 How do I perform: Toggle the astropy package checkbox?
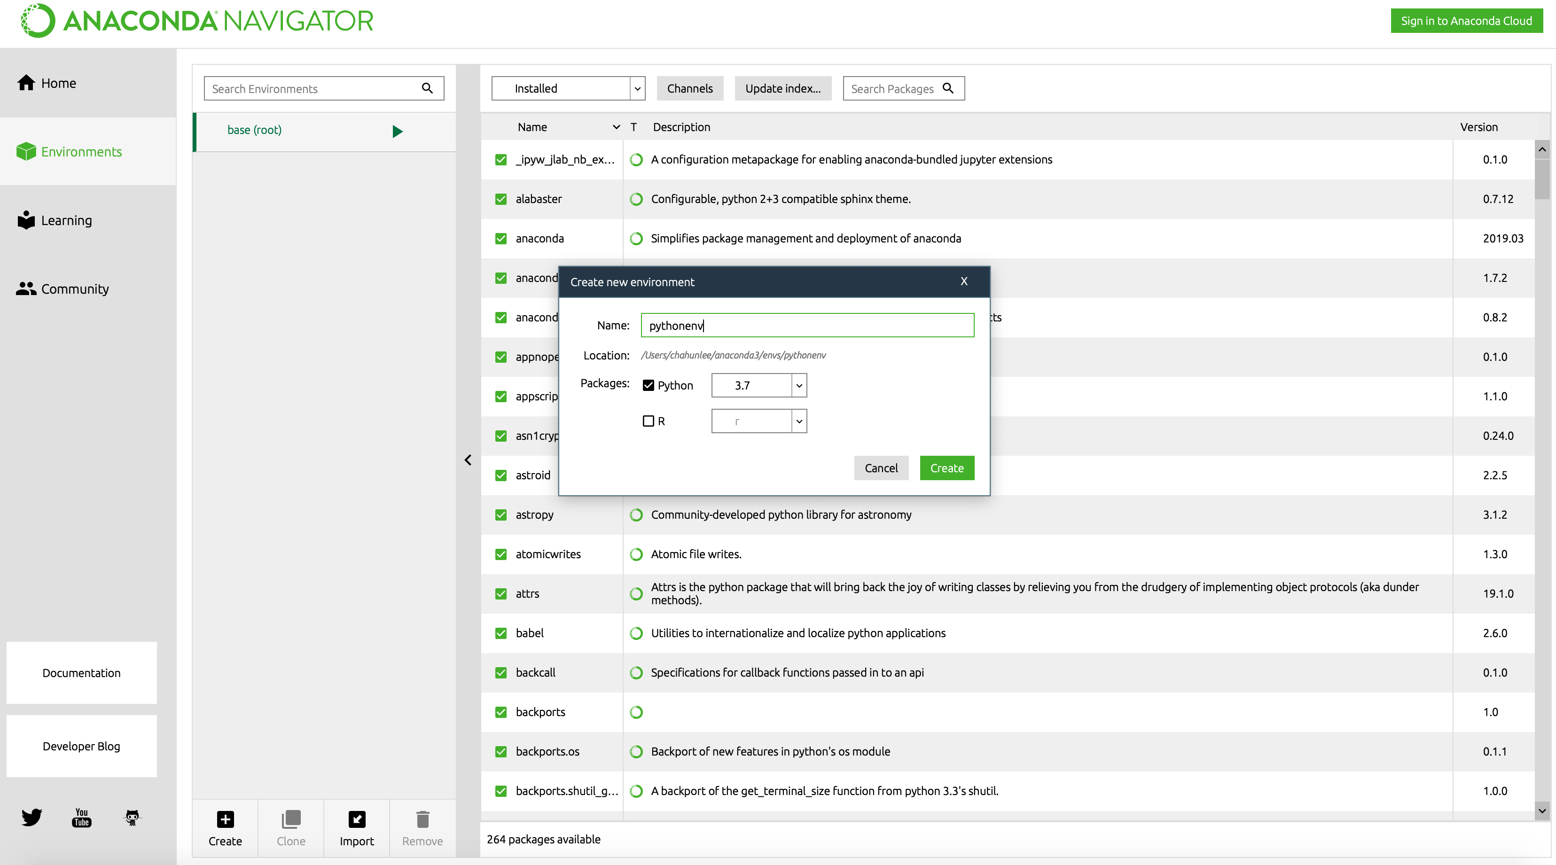point(501,514)
